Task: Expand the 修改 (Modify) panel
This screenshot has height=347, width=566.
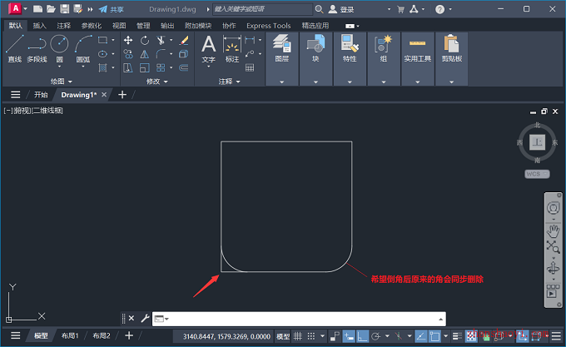Action: 157,82
